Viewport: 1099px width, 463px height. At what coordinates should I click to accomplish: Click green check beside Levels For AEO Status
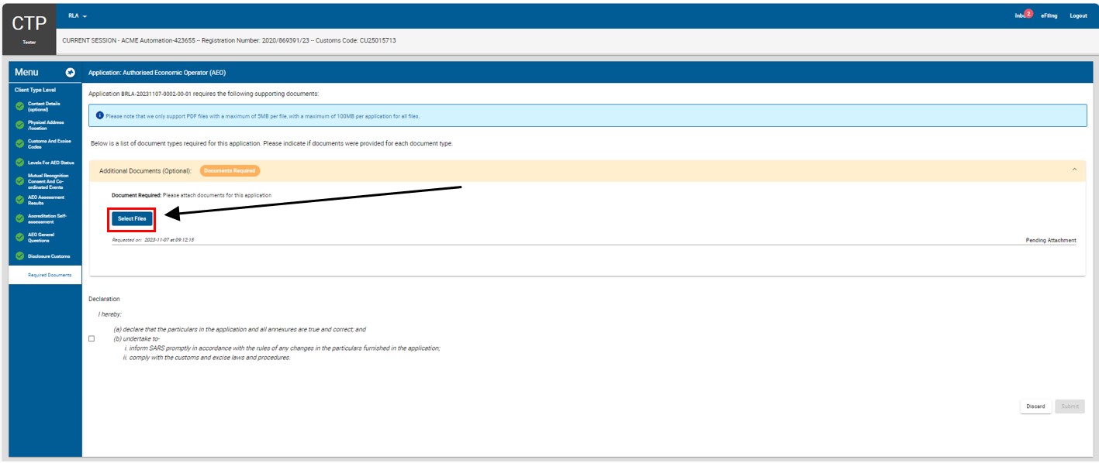[19, 163]
